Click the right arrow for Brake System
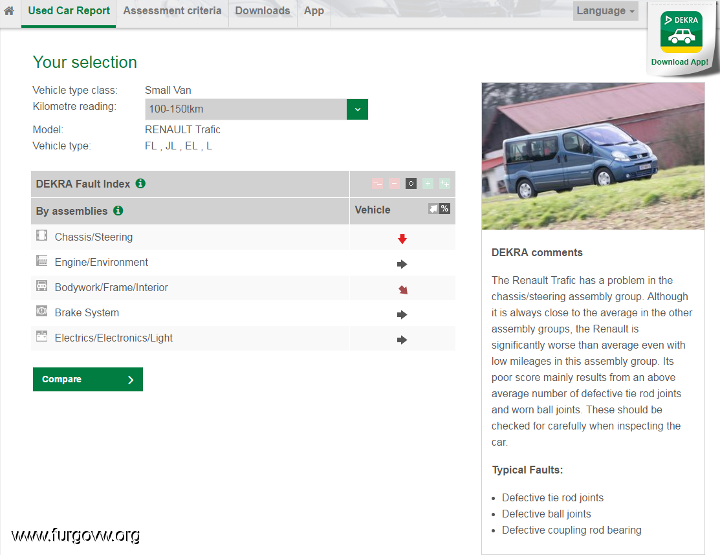 pyautogui.click(x=402, y=314)
